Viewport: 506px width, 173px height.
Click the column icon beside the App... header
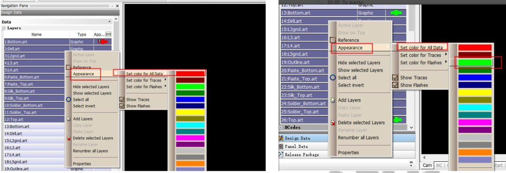[x=108, y=35]
